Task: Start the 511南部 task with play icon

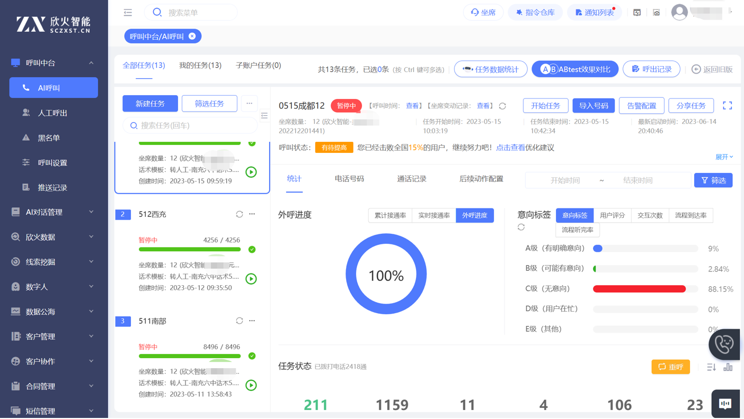Action: [251, 385]
